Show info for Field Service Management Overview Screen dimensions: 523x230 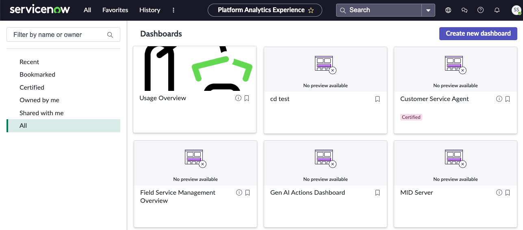pos(239,193)
